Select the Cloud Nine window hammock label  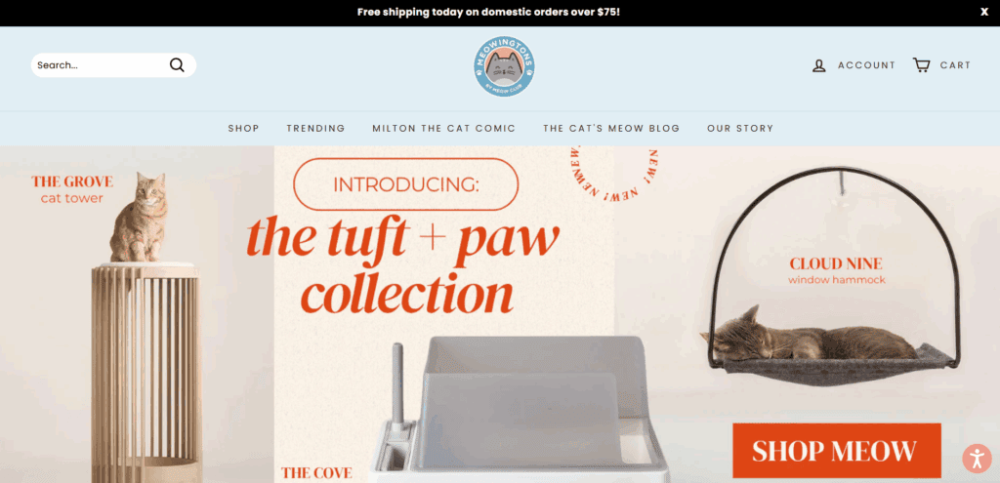[x=836, y=270]
